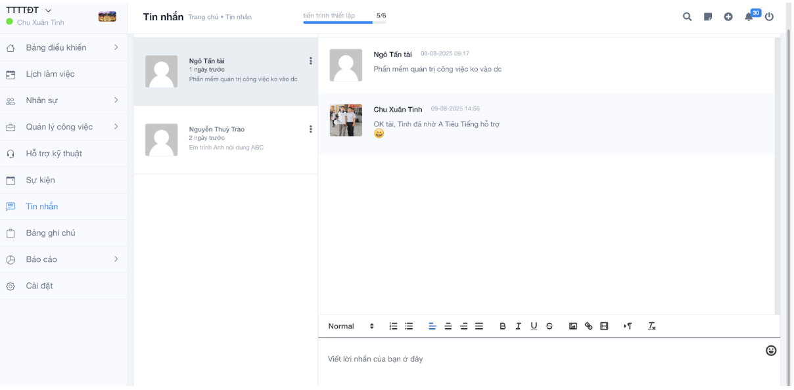Screen dimensions: 794x390
Task: Toggle bold formatting in message editor
Action: pyautogui.click(x=503, y=326)
